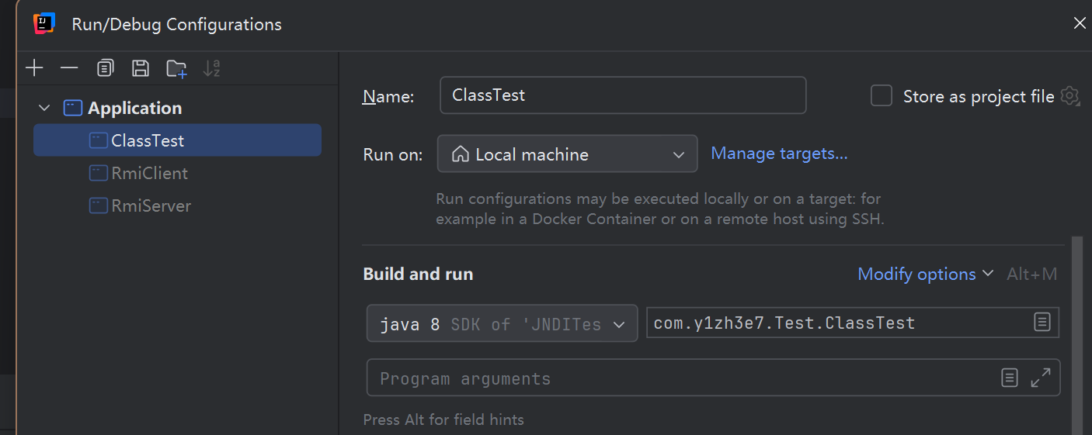Image resolution: width=1092 pixels, height=435 pixels.
Task: Select the RmiServer configuration
Action: (x=151, y=205)
